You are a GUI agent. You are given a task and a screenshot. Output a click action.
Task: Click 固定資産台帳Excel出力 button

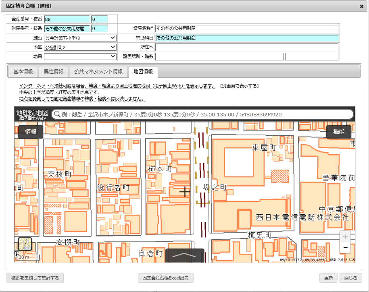click(x=166, y=278)
